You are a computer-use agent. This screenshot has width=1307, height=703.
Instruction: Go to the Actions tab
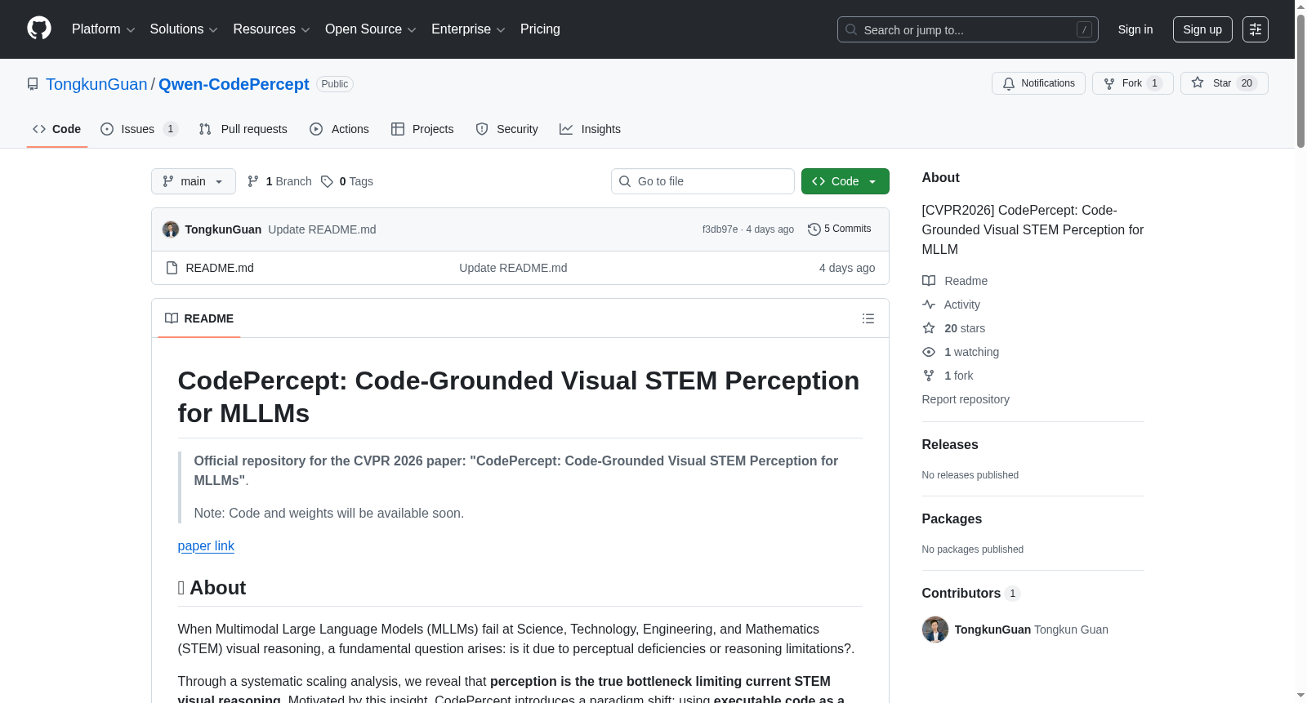(x=340, y=129)
